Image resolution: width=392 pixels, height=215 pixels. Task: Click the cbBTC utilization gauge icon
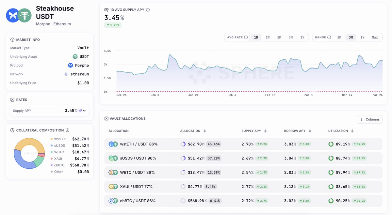[x=331, y=201]
